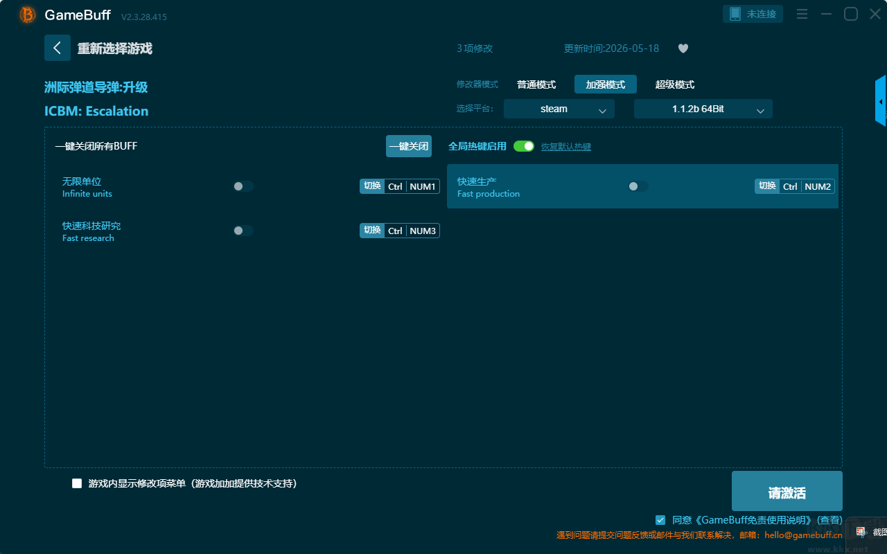Toggle the Fast research switch
The height and width of the screenshot is (554, 887).
point(243,231)
